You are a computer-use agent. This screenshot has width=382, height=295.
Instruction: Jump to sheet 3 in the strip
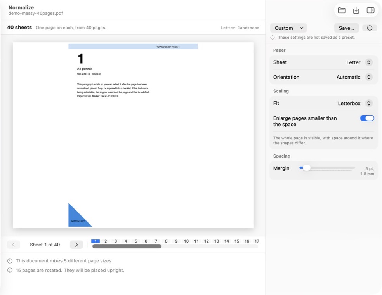[x=116, y=241]
